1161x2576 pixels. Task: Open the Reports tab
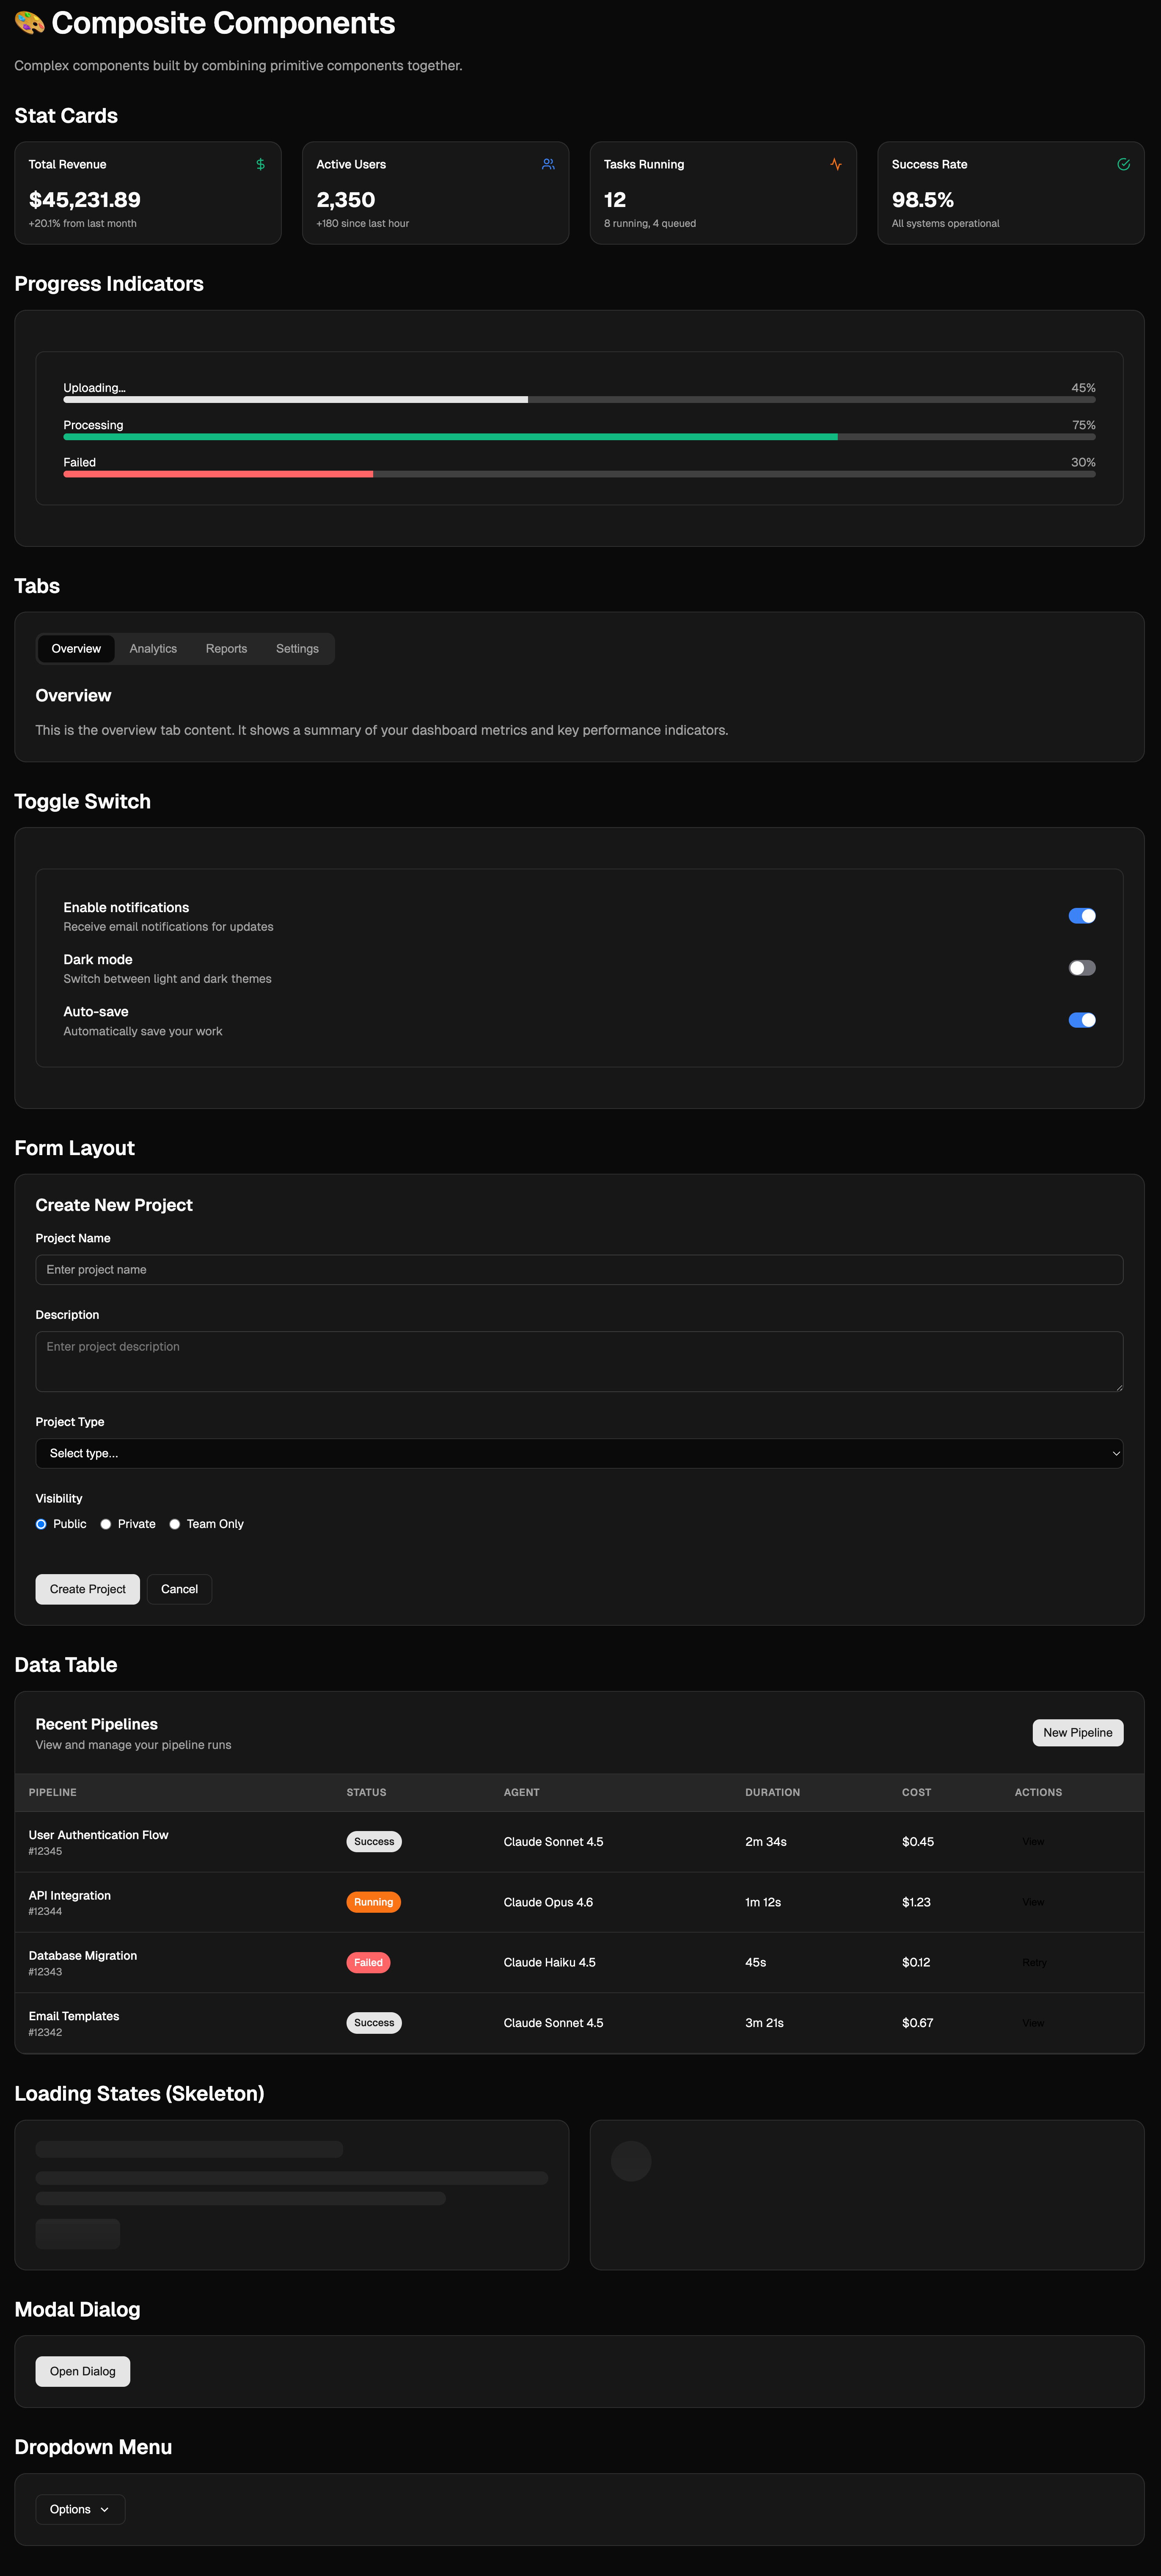click(226, 649)
